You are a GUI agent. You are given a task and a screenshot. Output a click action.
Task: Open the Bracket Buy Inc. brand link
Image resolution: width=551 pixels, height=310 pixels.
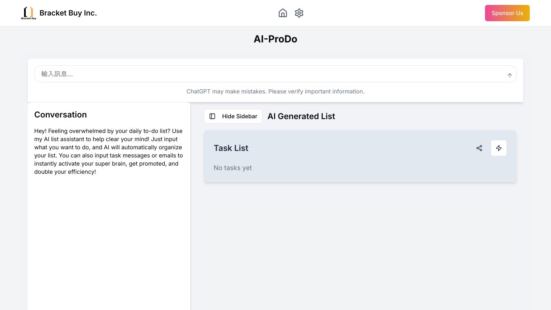tap(68, 13)
